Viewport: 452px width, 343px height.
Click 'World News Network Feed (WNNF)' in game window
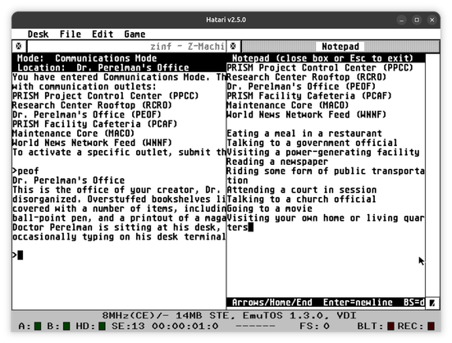92,143
